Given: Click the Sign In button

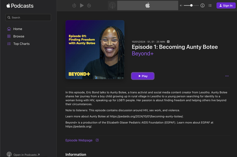Looking at the screenshot, I should (x=226, y=6).
